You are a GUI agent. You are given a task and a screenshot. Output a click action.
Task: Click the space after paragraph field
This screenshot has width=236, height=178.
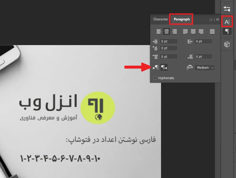[203, 57]
